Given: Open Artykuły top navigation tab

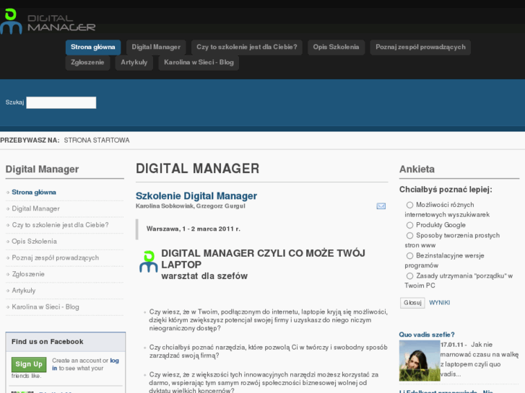Looking at the screenshot, I should pyautogui.click(x=134, y=63).
